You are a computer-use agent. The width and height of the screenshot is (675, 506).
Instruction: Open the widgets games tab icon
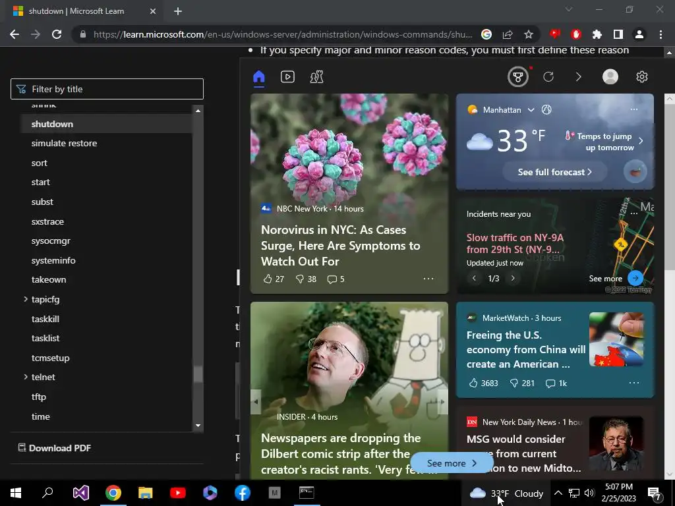317,77
